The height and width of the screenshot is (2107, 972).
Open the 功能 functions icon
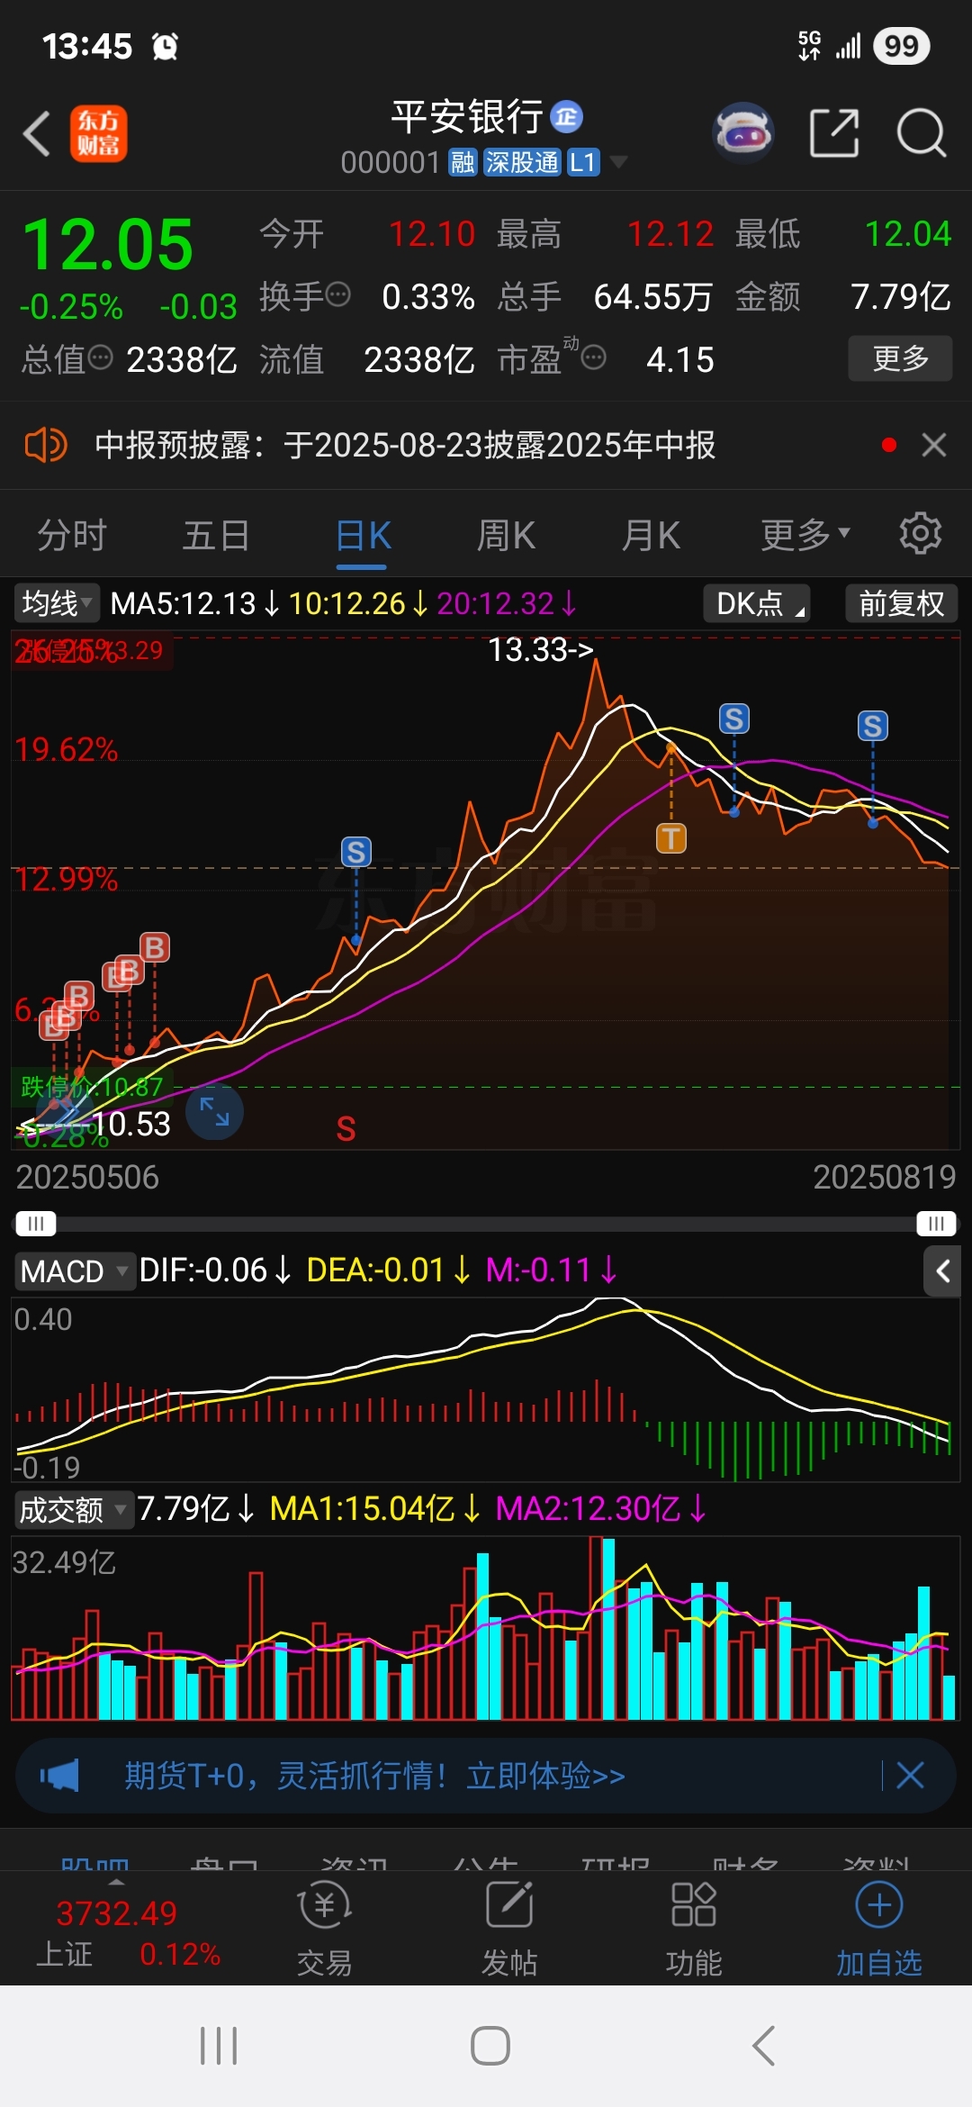(x=694, y=1928)
